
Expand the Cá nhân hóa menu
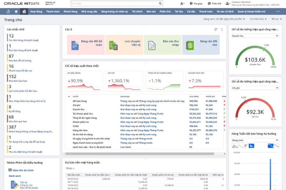(x=258, y=19)
